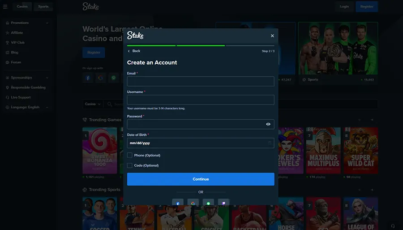Check the Phone (Optional) checkbox
The image size is (403, 230).
pyautogui.click(x=130, y=155)
